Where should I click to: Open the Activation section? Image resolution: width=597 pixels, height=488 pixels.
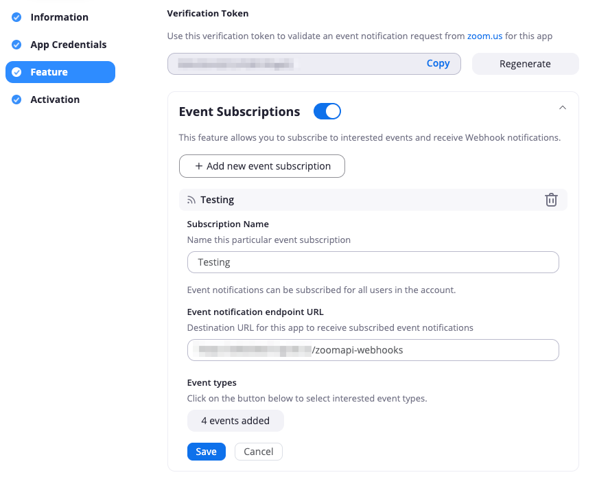click(x=55, y=100)
